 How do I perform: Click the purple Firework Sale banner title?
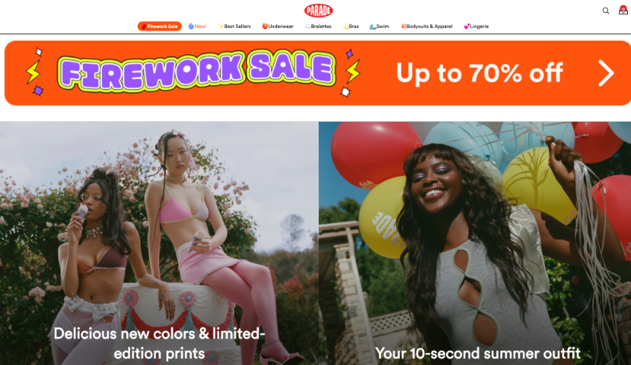click(196, 71)
